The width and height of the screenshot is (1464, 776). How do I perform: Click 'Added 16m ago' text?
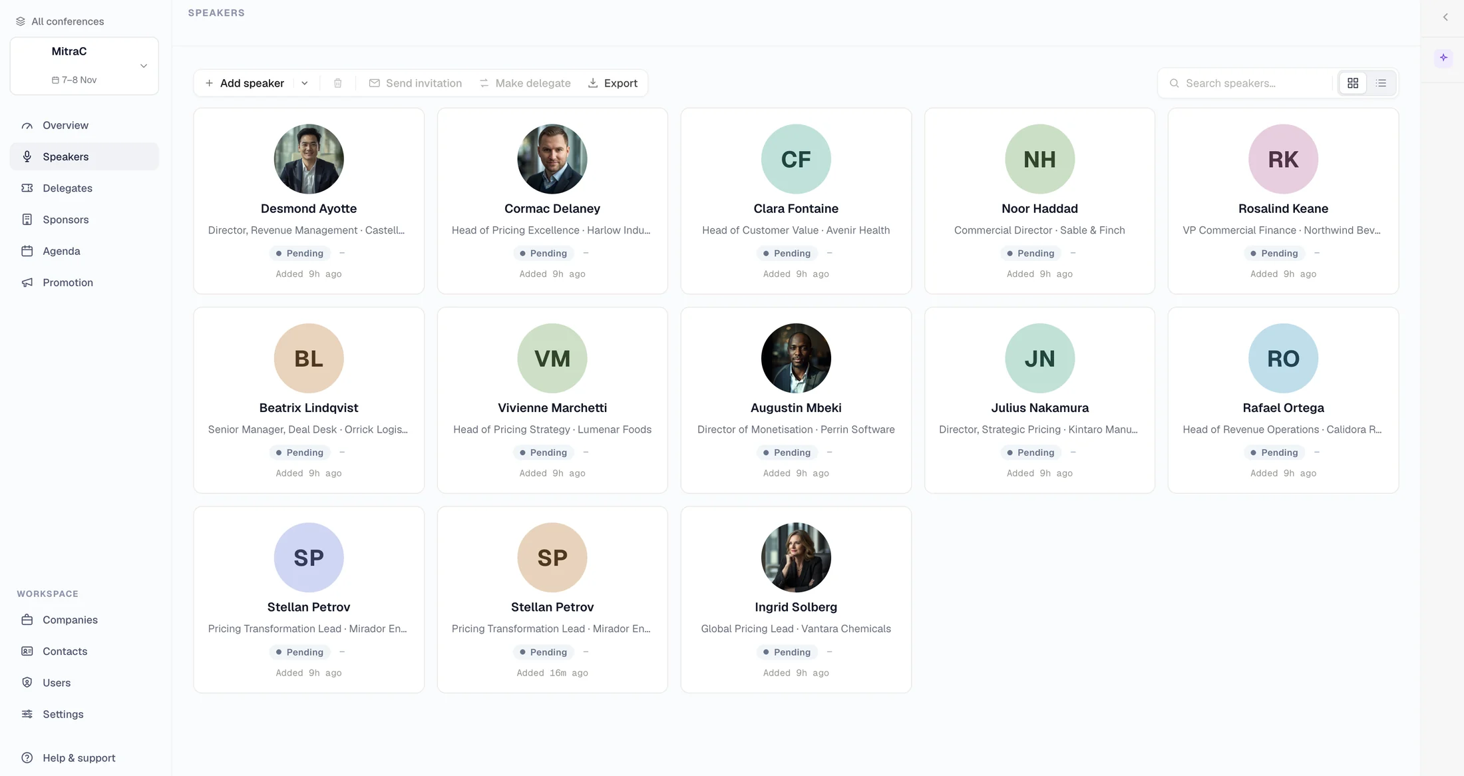[x=552, y=673]
